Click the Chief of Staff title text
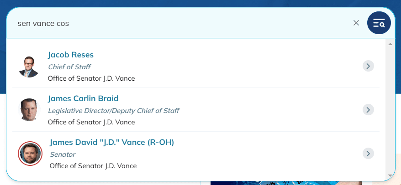 click(69, 67)
